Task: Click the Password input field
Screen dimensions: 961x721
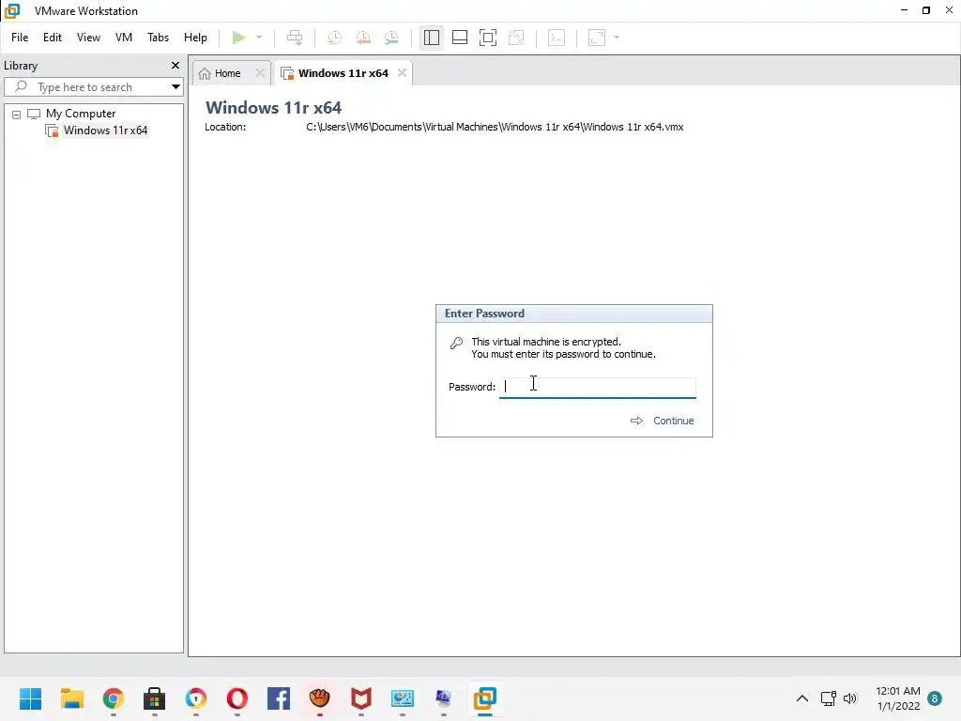Action: [x=598, y=388]
